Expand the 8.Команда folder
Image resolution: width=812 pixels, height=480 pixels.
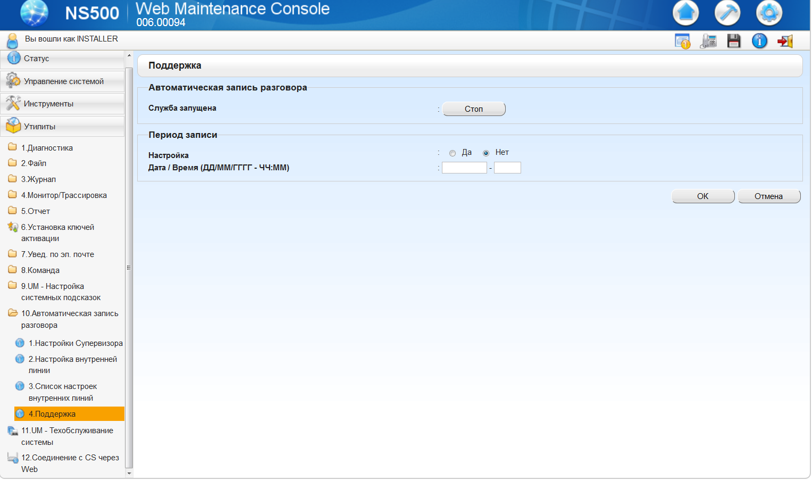[40, 270]
